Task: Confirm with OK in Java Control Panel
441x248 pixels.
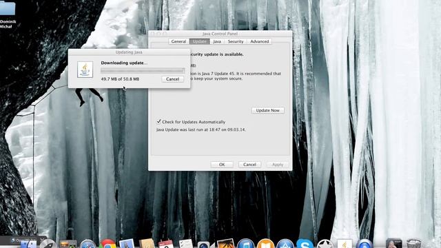Action: pyautogui.click(x=222, y=165)
